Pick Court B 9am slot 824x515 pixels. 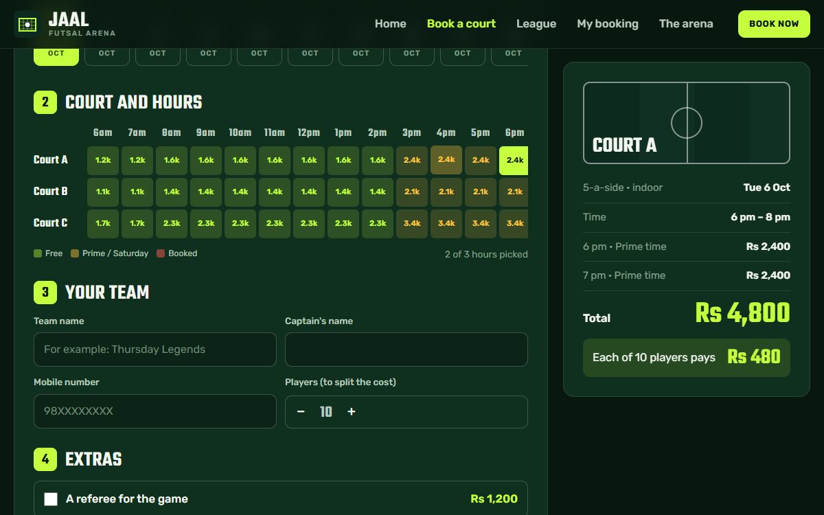[206, 192]
